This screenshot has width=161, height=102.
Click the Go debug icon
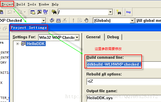click(x=80, y=20)
